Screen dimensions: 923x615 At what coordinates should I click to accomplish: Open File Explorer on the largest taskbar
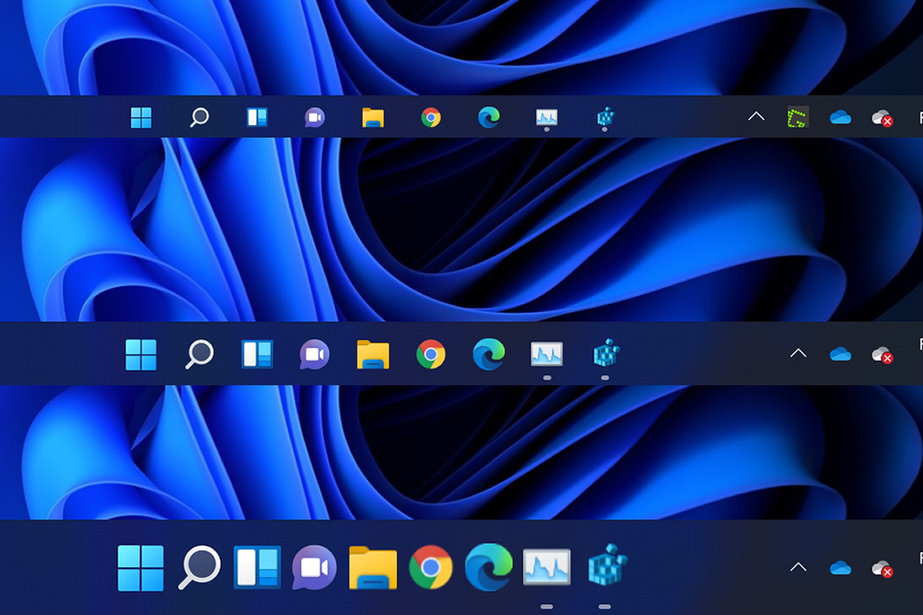[373, 568]
